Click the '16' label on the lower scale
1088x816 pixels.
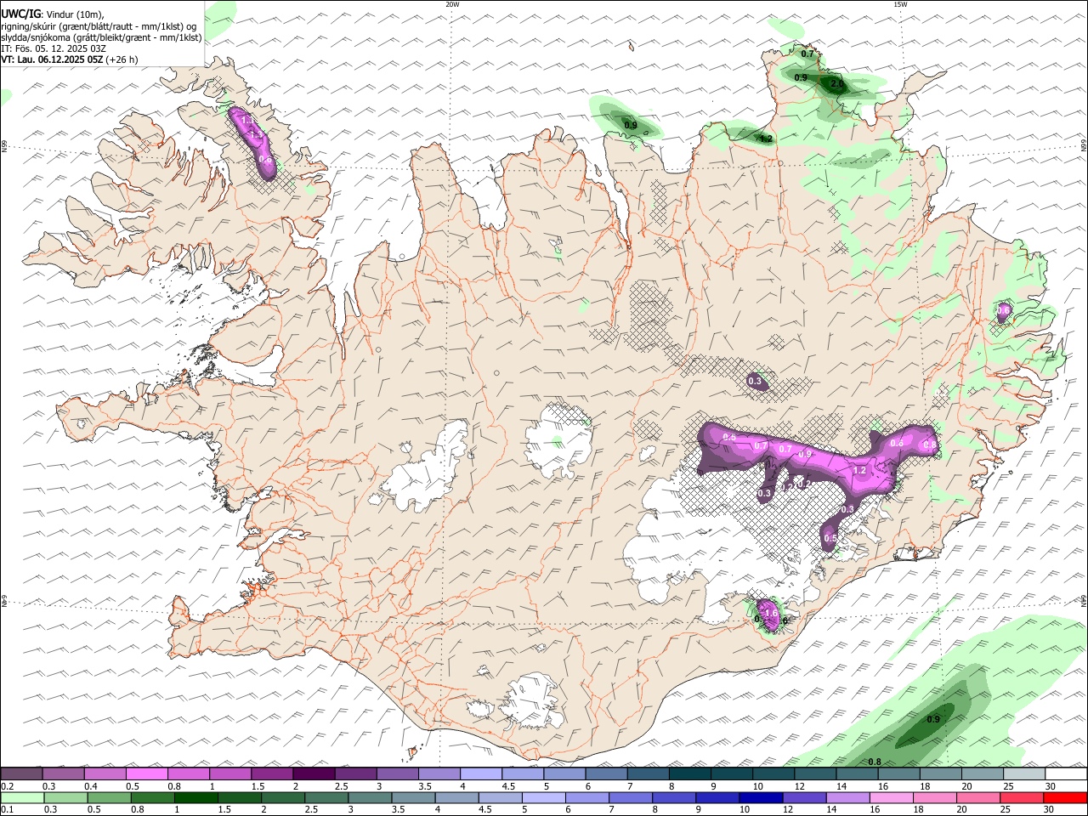[874, 810]
